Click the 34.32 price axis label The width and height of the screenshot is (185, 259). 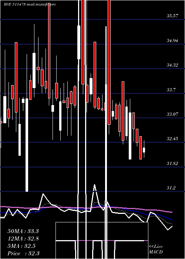pos(172,65)
